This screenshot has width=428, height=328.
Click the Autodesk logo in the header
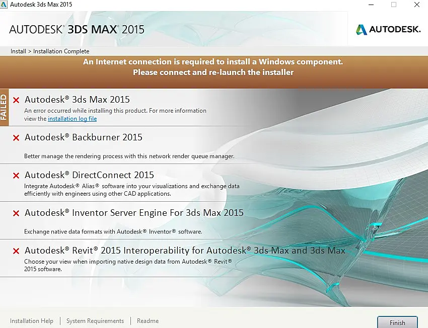point(388,30)
